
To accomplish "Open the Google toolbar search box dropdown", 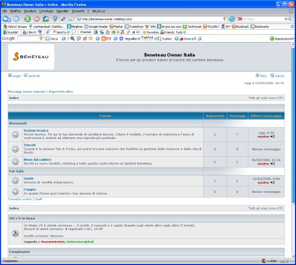I will click(41, 38).
